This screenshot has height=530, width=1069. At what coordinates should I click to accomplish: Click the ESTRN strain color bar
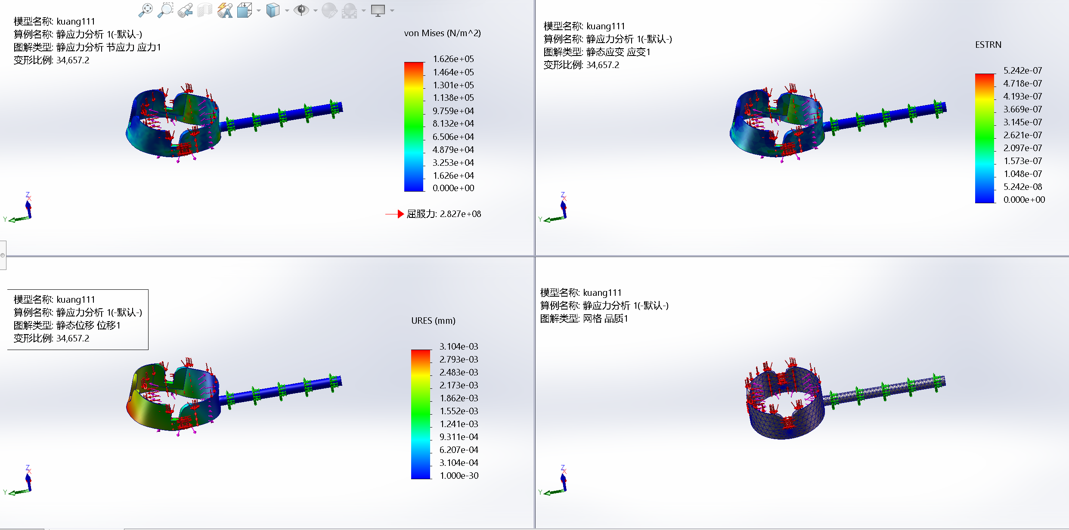click(985, 138)
